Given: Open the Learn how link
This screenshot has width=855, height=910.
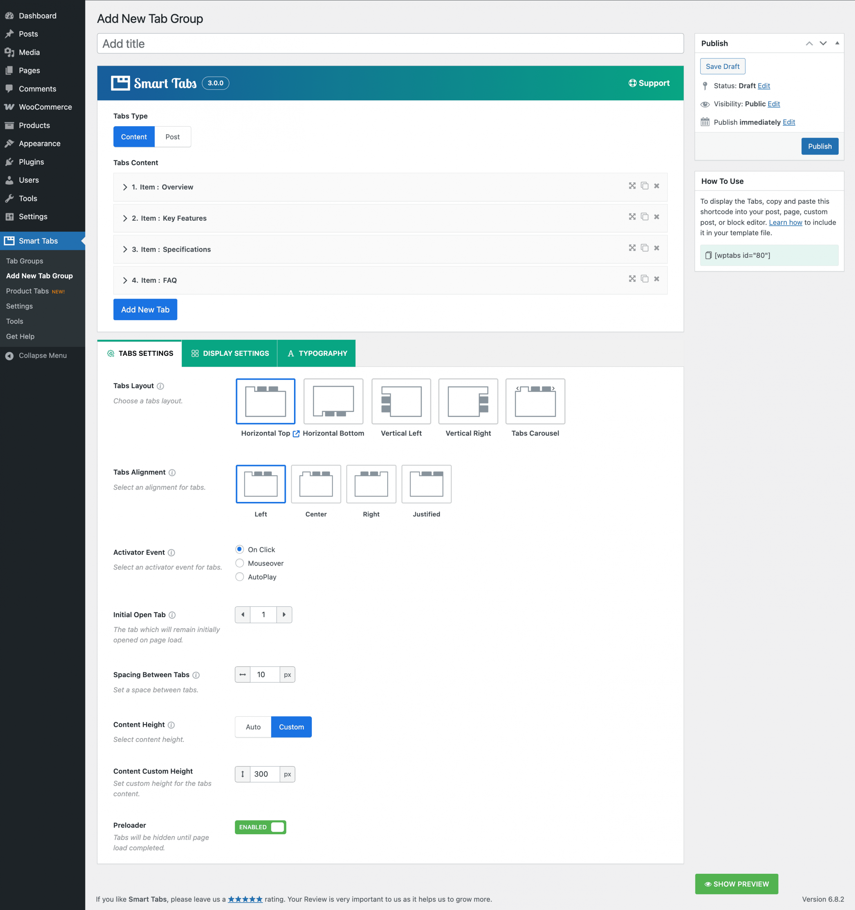Looking at the screenshot, I should pos(785,223).
